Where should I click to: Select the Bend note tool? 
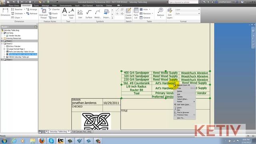click(x=53, y=18)
